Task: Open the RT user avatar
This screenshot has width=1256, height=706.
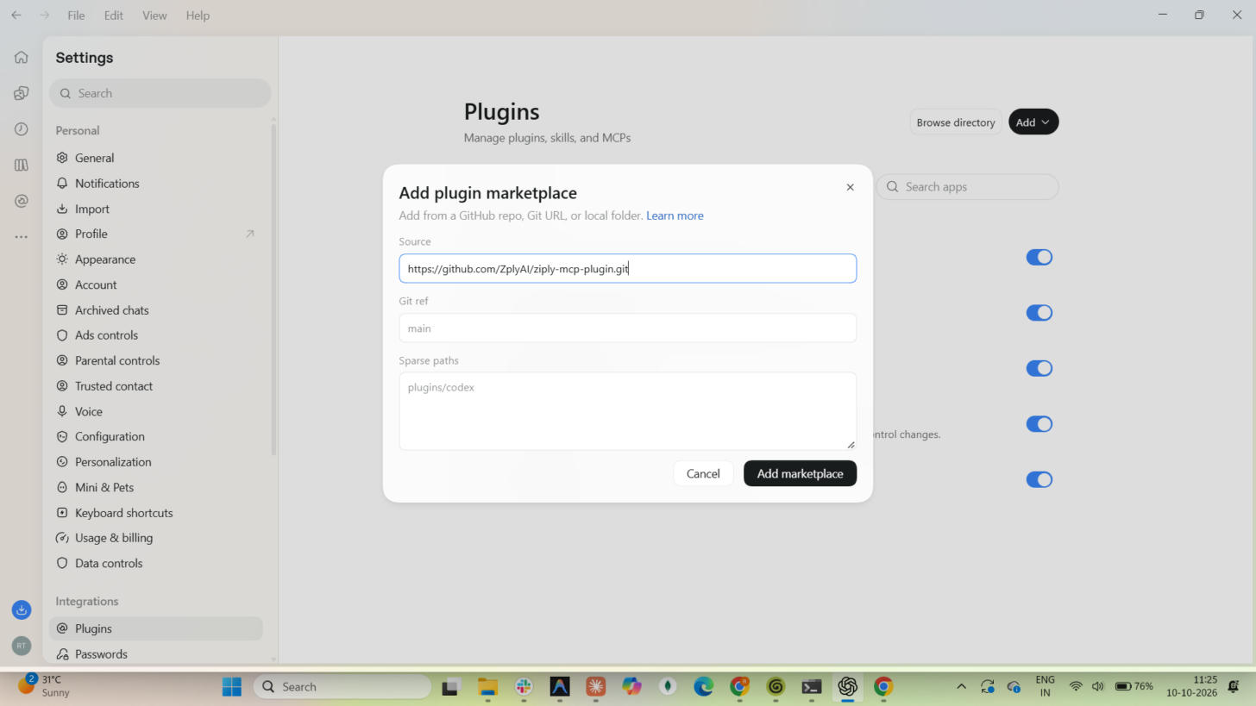Action: pos(22,645)
